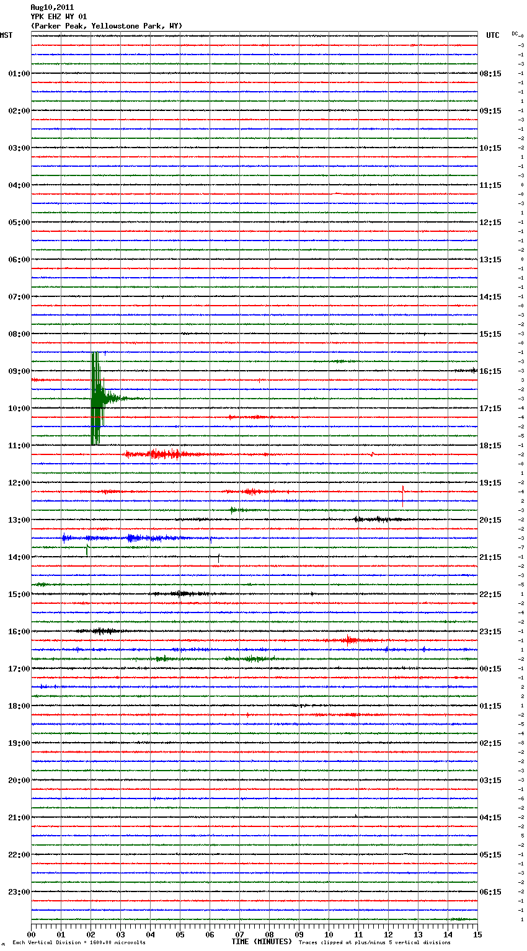Click the 06:15 UTC time label
Screen dimensions: 527x951
tap(490, 892)
